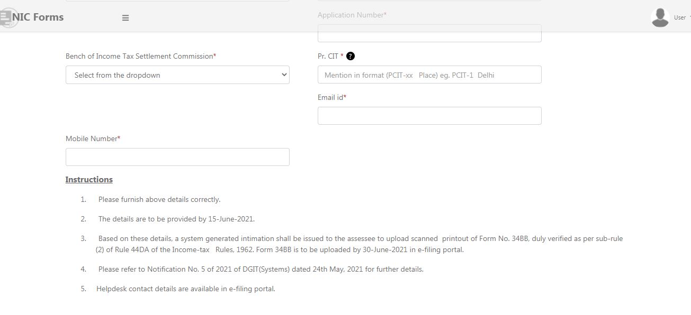
Task: Expand the user account dropdown caret
Action: [x=689, y=17]
